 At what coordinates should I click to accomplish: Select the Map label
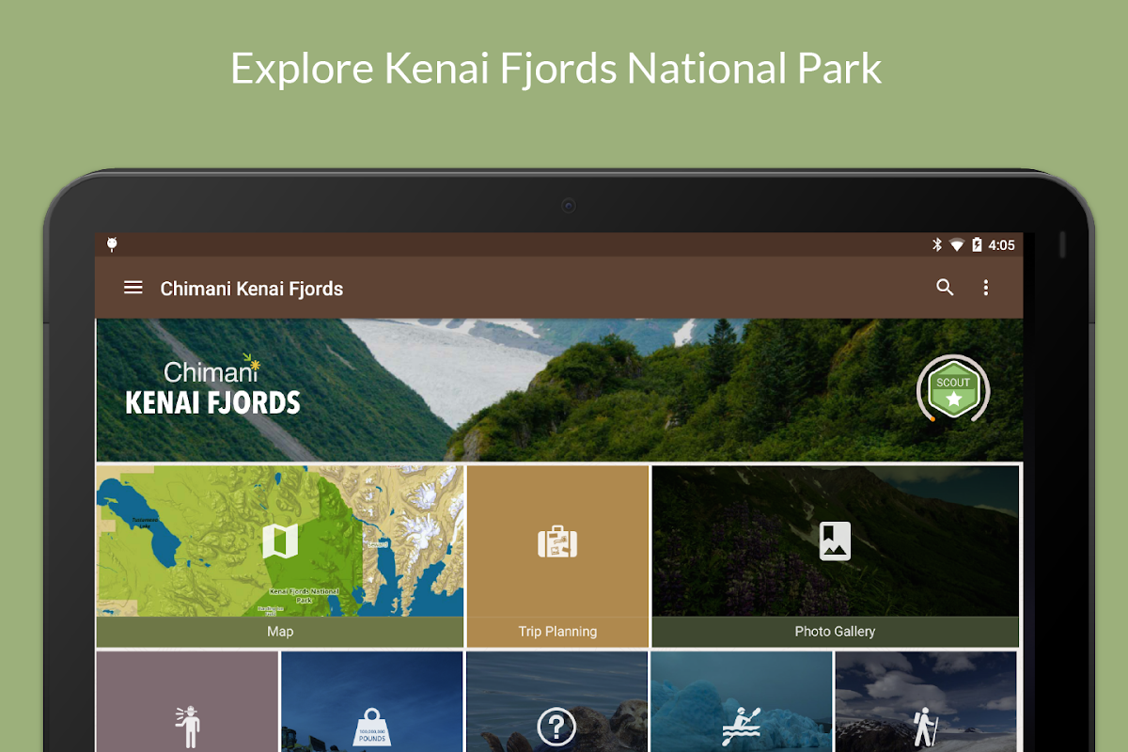point(280,632)
